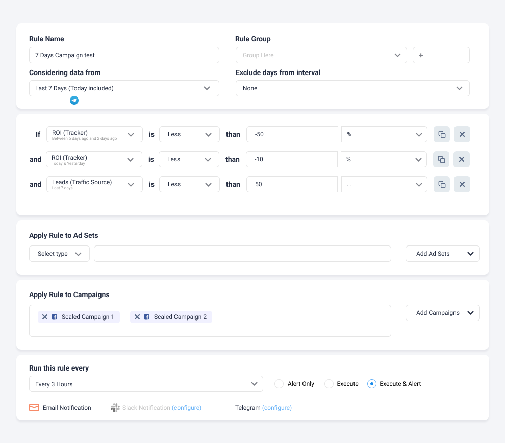Open ROI (Tracker) Today & Yesterday metric dropdown
Viewport: 505px width, 443px height.
[x=94, y=159]
